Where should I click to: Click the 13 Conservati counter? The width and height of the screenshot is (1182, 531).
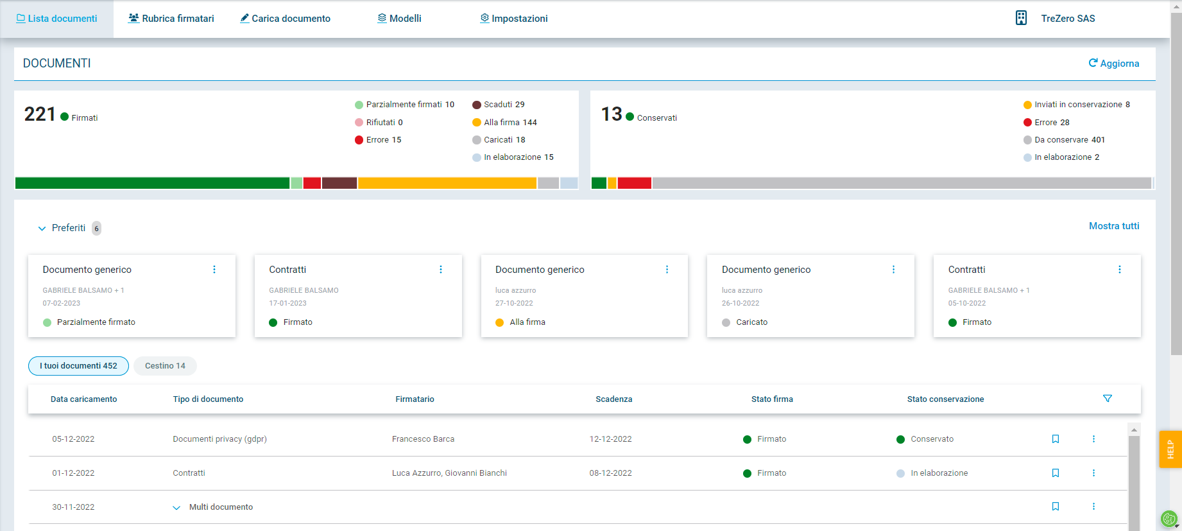click(x=638, y=115)
